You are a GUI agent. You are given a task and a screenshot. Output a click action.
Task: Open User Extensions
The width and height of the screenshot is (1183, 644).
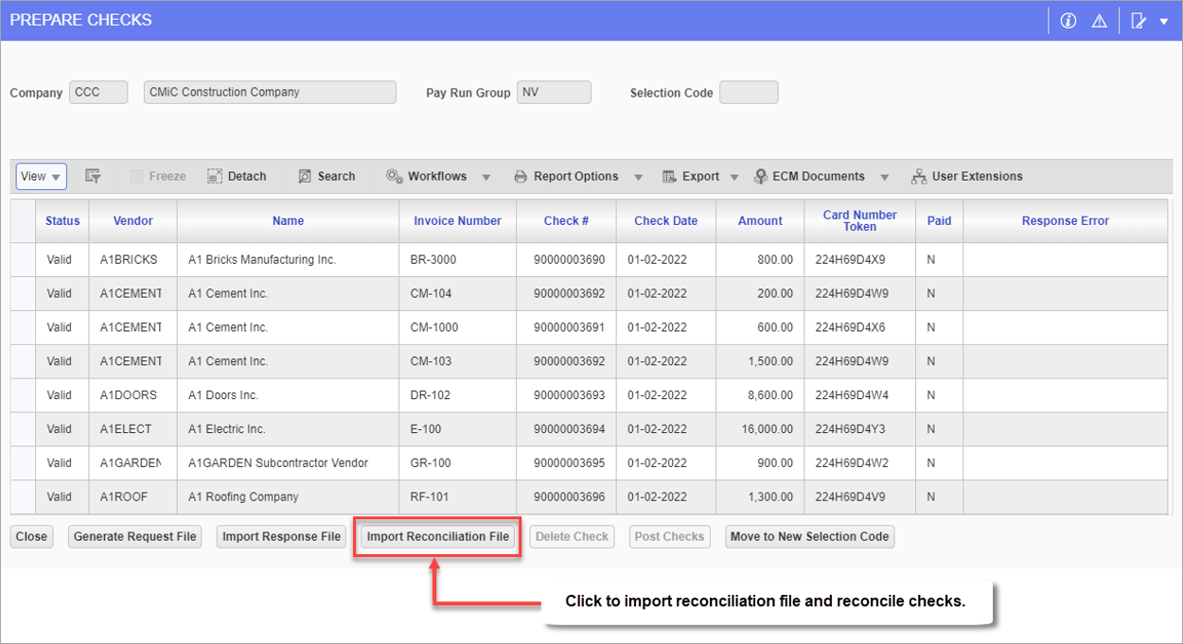point(966,176)
